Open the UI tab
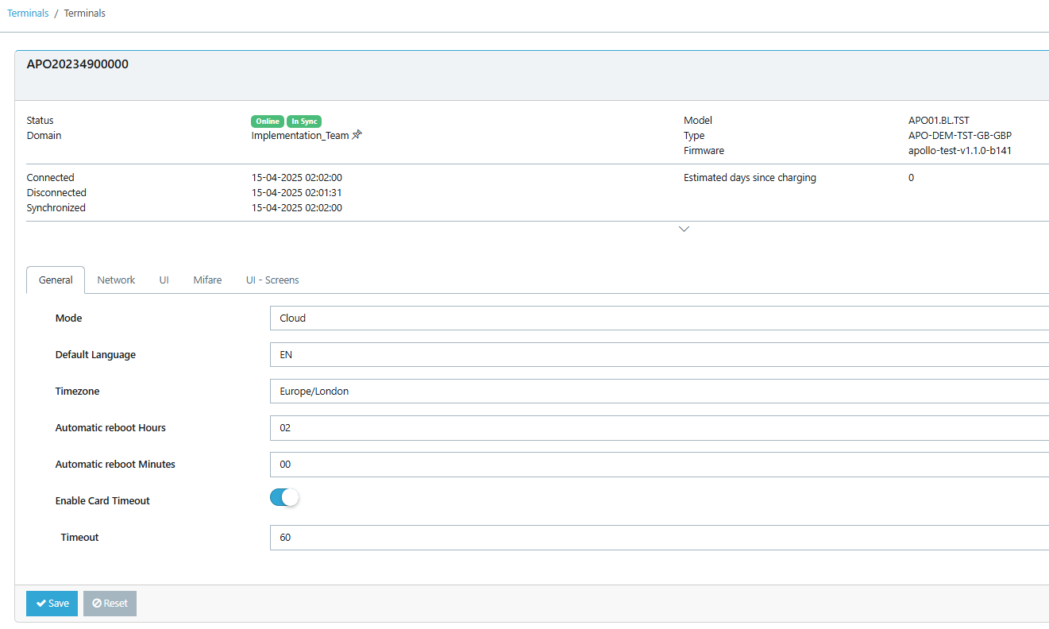Screen dimensions: 1049x629 tap(164, 280)
